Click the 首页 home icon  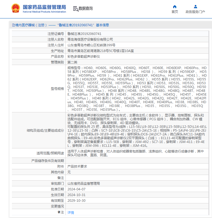point(175,6)
